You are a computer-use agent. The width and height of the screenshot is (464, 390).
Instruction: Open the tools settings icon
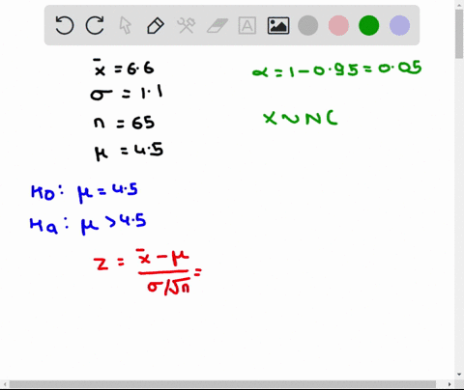tap(186, 25)
